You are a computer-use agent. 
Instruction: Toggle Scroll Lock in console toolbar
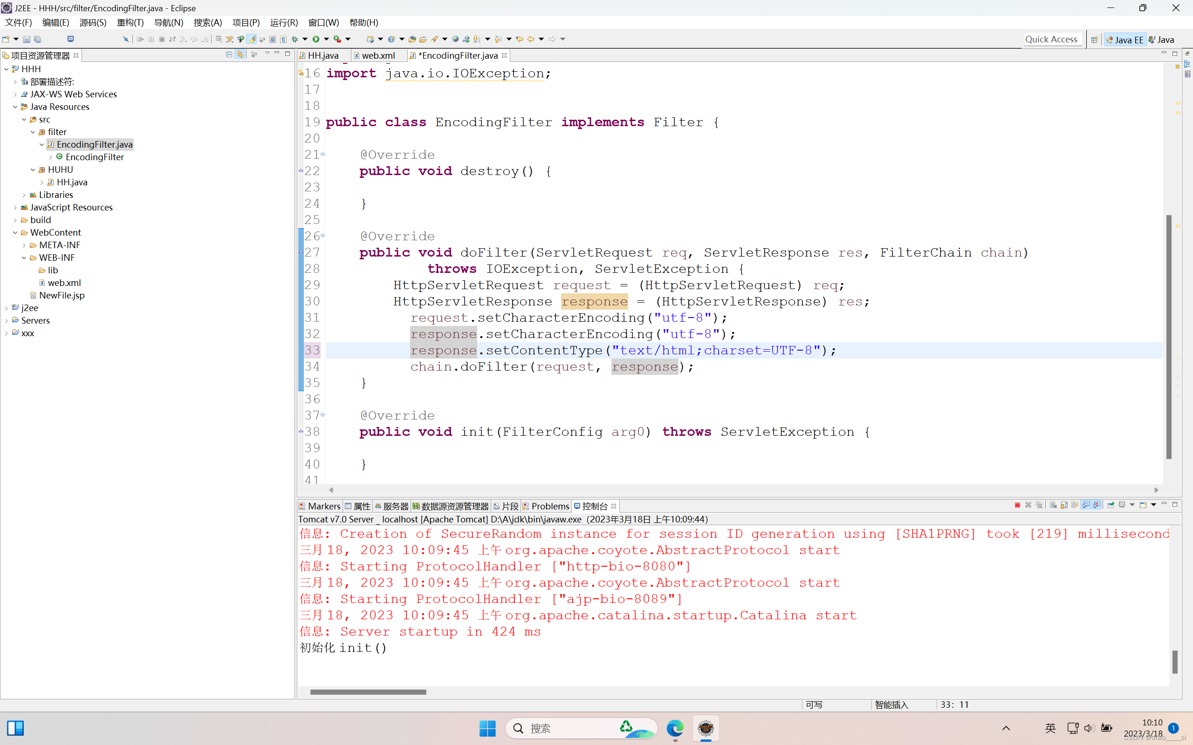(1064, 505)
